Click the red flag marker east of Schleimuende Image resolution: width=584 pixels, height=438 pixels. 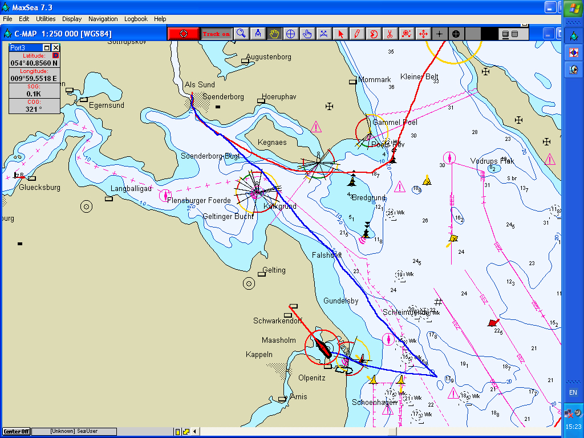point(493,323)
